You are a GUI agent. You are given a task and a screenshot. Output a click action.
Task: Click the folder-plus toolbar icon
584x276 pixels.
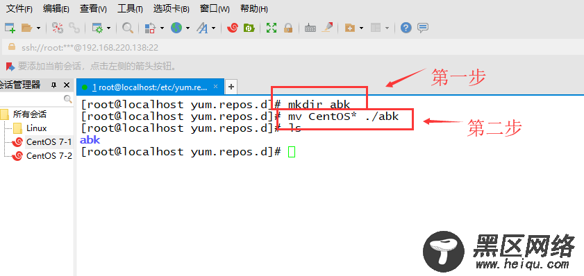click(x=350, y=28)
